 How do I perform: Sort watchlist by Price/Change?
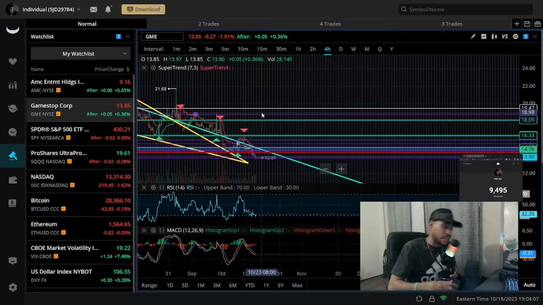coord(112,69)
